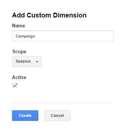Viewport: 134px width, 138px height.
Task: Click the empty area of the Name textbox
Action: (74, 36)
